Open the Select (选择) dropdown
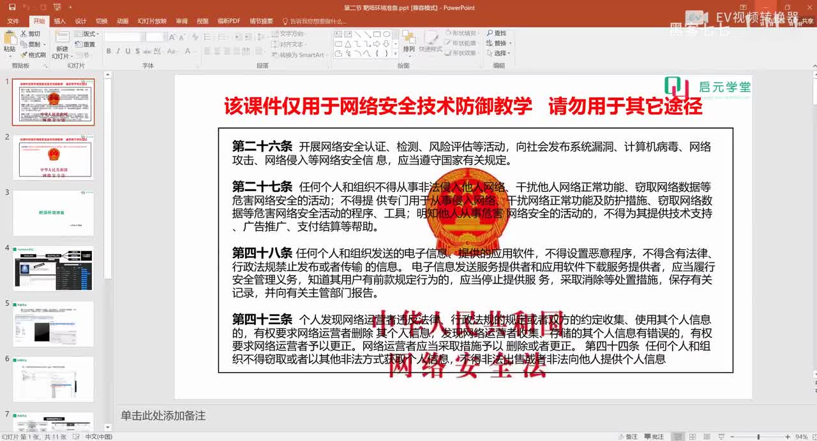The height and width of the screenshot is (441, 817). click(x=498, y=54)
